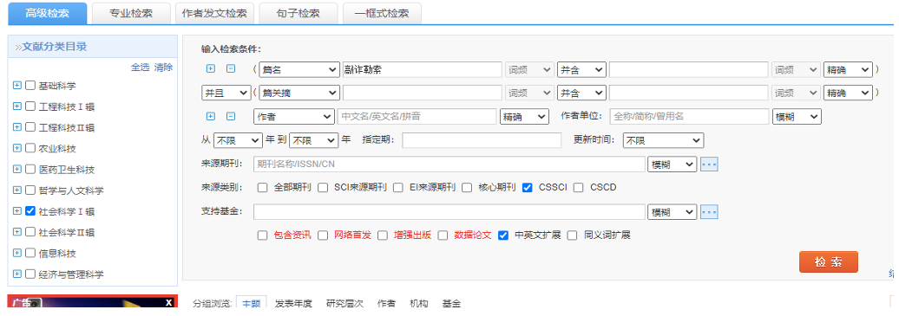The width and height of the screenshot is (899, 316).
Task: Click the orange 检索 search button
Action: coord(829,262)
